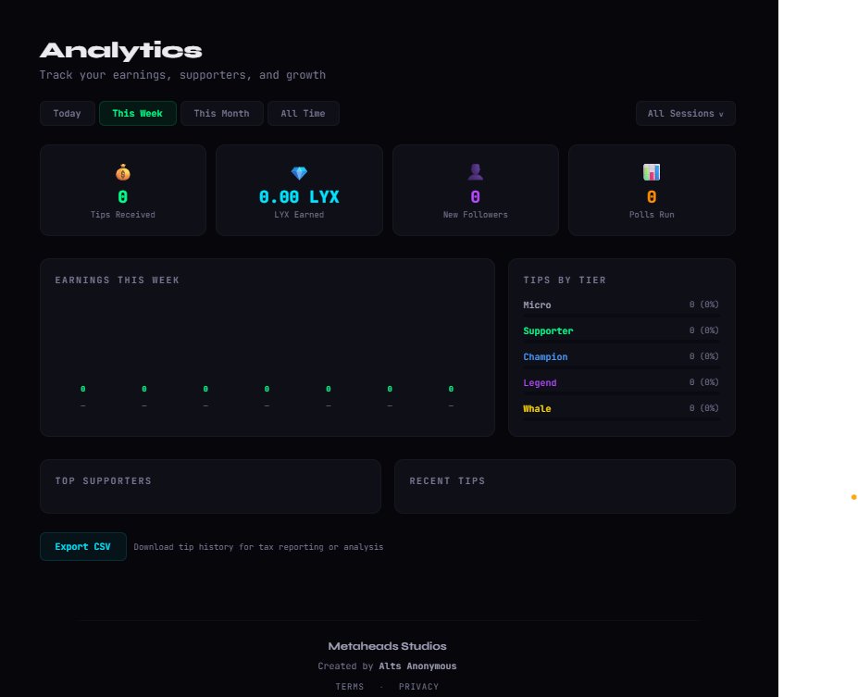Click the money bag Tips Received icon
Image resolution: width=858 pixels, height=697 pixels.
coord(123,172)
